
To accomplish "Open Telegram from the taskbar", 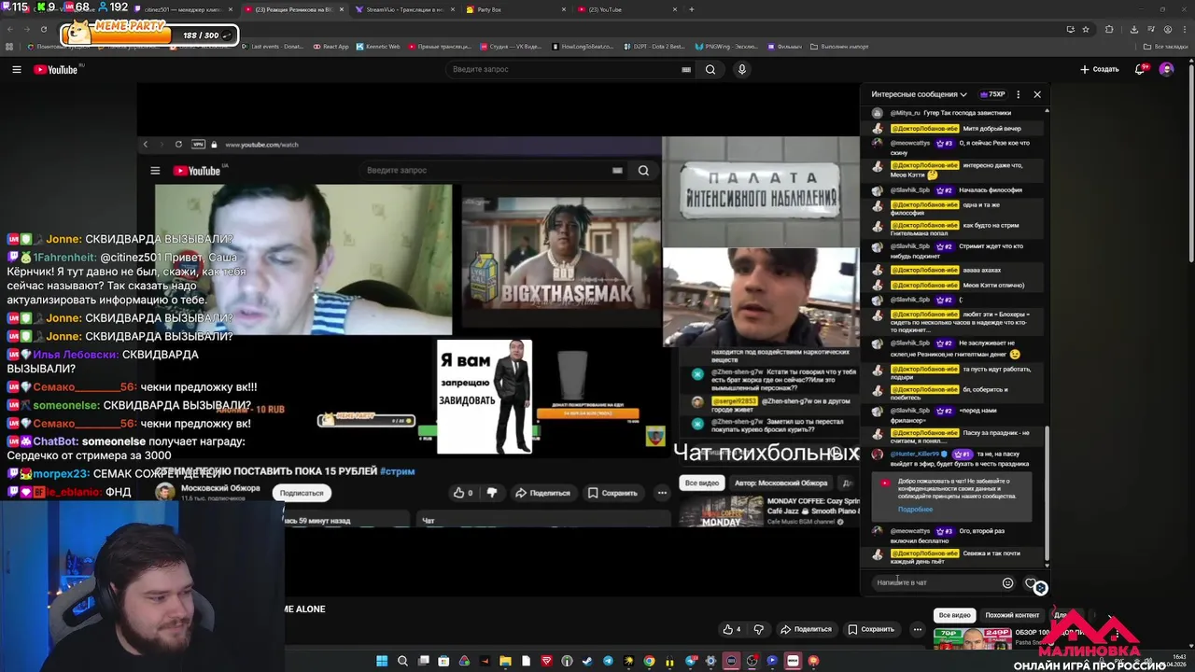I will [608, 661].
